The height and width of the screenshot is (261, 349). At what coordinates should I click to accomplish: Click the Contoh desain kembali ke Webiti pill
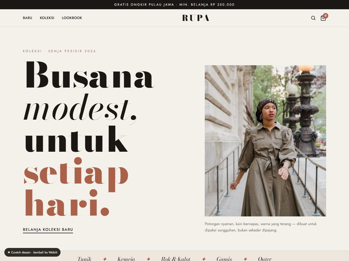click(32, 252)
